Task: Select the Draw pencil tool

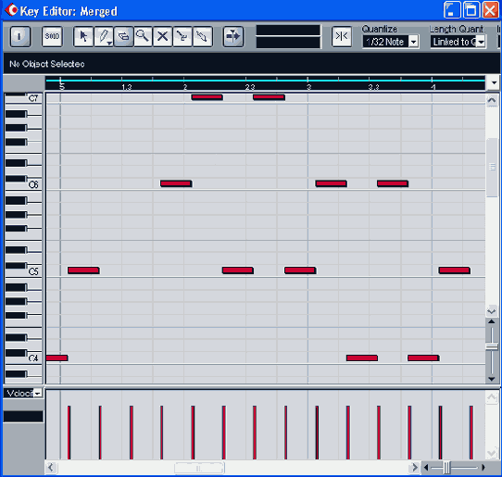Action: (104, 36)
